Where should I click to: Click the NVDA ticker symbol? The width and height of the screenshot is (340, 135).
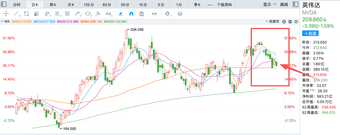[x=309, y=13]
